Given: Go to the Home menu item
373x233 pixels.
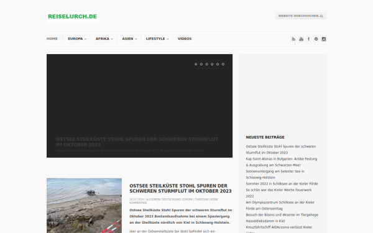Looking at the screenshot, I should tap(52, 39).
